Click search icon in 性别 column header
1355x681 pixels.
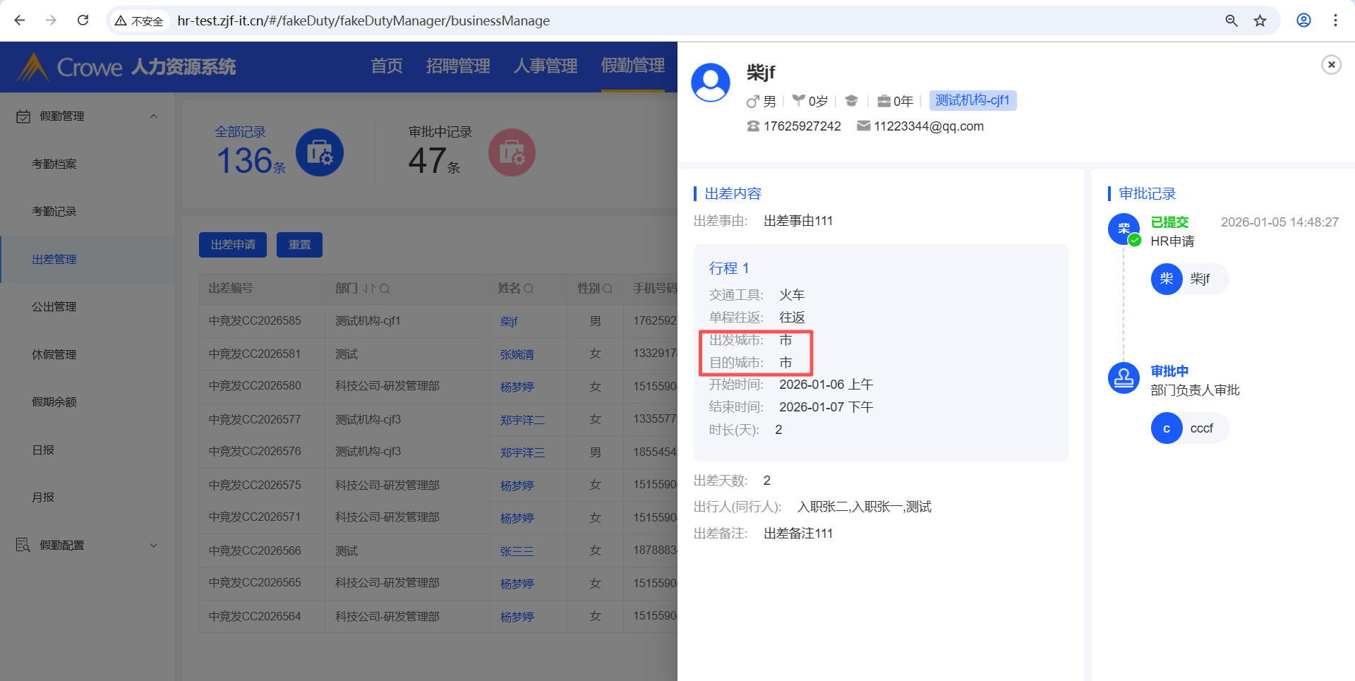pyautogui.click(x=608, y=289)
